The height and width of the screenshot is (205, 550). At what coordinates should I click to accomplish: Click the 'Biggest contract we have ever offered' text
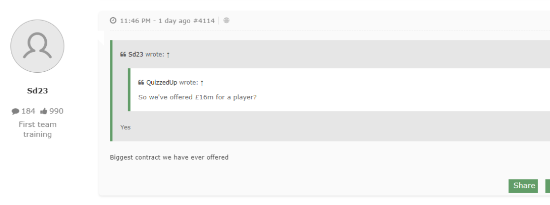click(169, 157)
